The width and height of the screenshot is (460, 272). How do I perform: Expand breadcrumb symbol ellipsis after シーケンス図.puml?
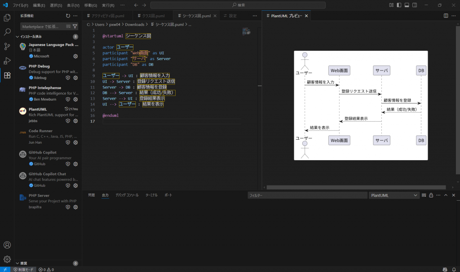190,25
